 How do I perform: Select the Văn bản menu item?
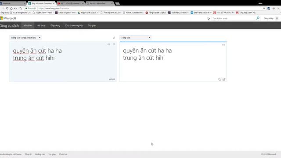28,25
